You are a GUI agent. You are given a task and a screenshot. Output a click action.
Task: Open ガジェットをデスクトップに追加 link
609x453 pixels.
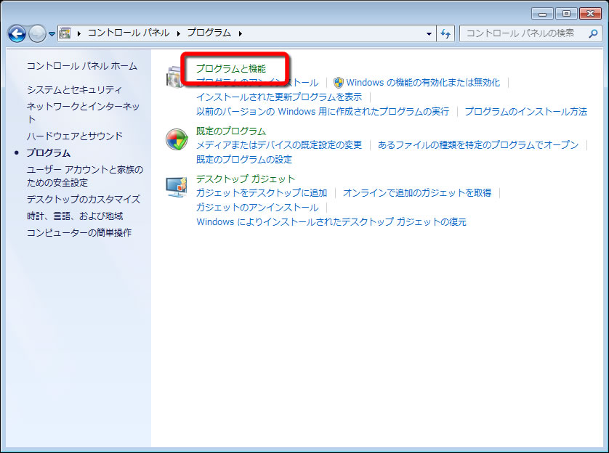coord(262,193)
